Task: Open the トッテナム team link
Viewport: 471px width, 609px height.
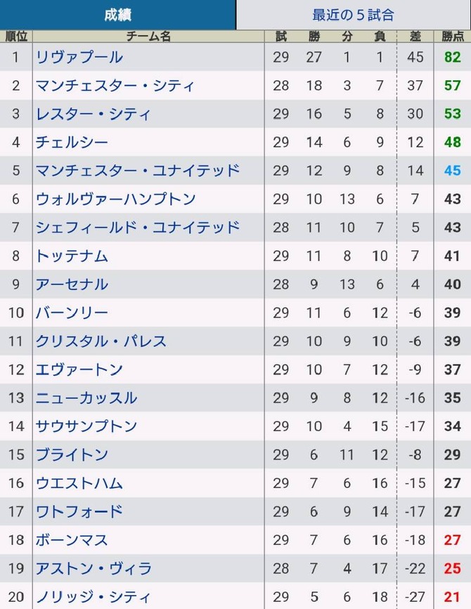Action: tap(72, 256)
